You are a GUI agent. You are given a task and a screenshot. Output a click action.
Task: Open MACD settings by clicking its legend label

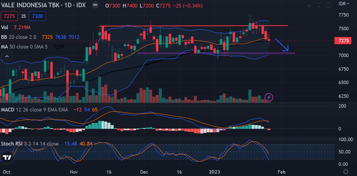click(x=8, y=110)
